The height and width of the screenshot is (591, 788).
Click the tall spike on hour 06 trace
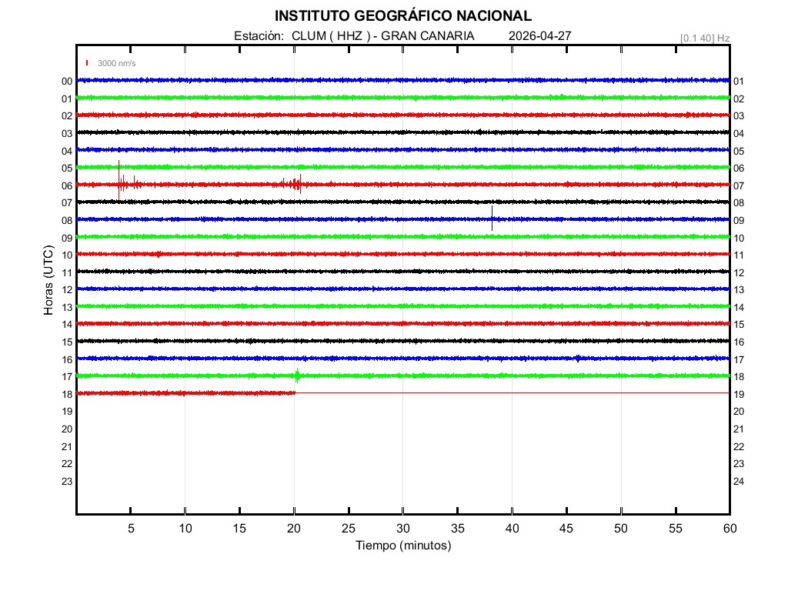point(119,182)
